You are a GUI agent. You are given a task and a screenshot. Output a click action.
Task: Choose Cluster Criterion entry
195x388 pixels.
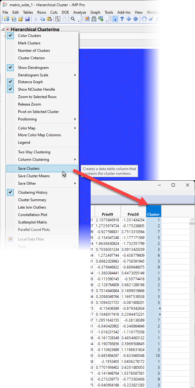42,58
